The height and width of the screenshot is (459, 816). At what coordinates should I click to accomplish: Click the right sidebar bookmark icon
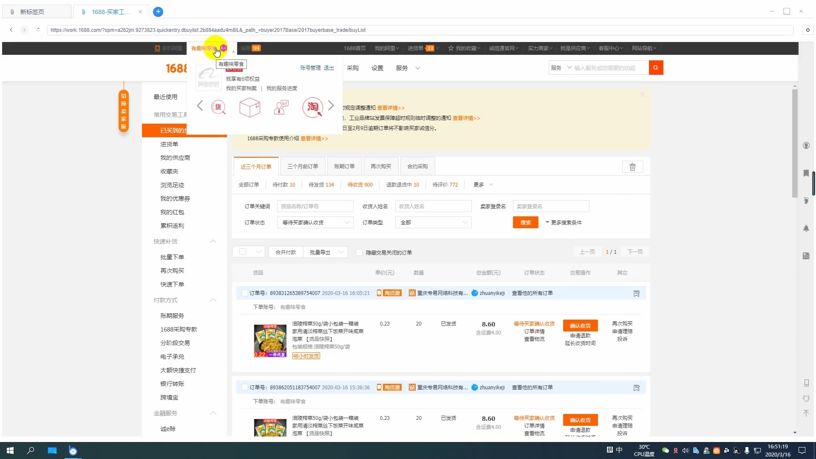click(x=806, y=173)
